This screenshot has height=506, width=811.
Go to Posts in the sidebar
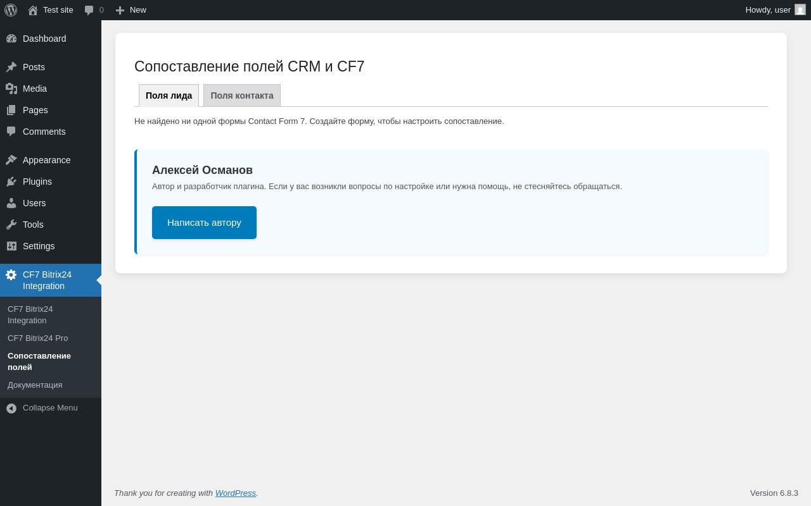click(x=51, y=67)
